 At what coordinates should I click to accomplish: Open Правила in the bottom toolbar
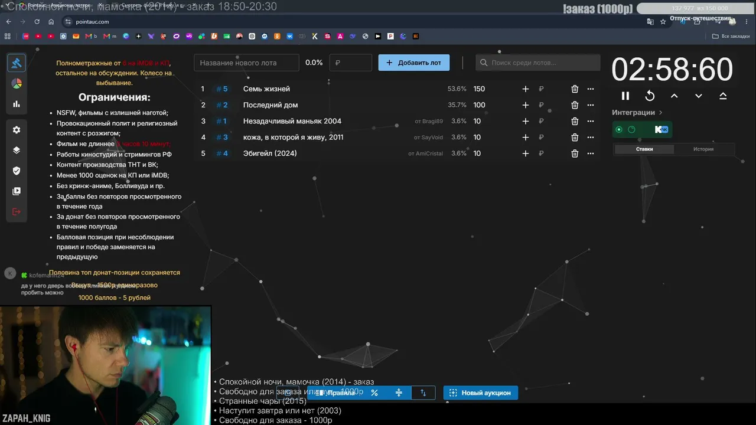pyautogui.click(x=335, y=393)
